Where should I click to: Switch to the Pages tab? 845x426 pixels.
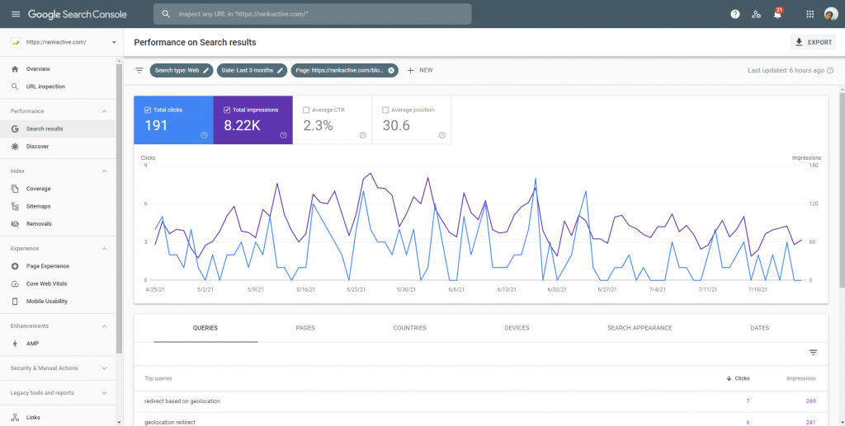click(x=305, y=328)
